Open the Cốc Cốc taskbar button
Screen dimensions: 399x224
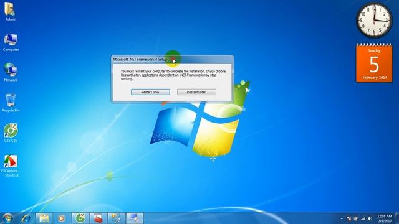80,218
